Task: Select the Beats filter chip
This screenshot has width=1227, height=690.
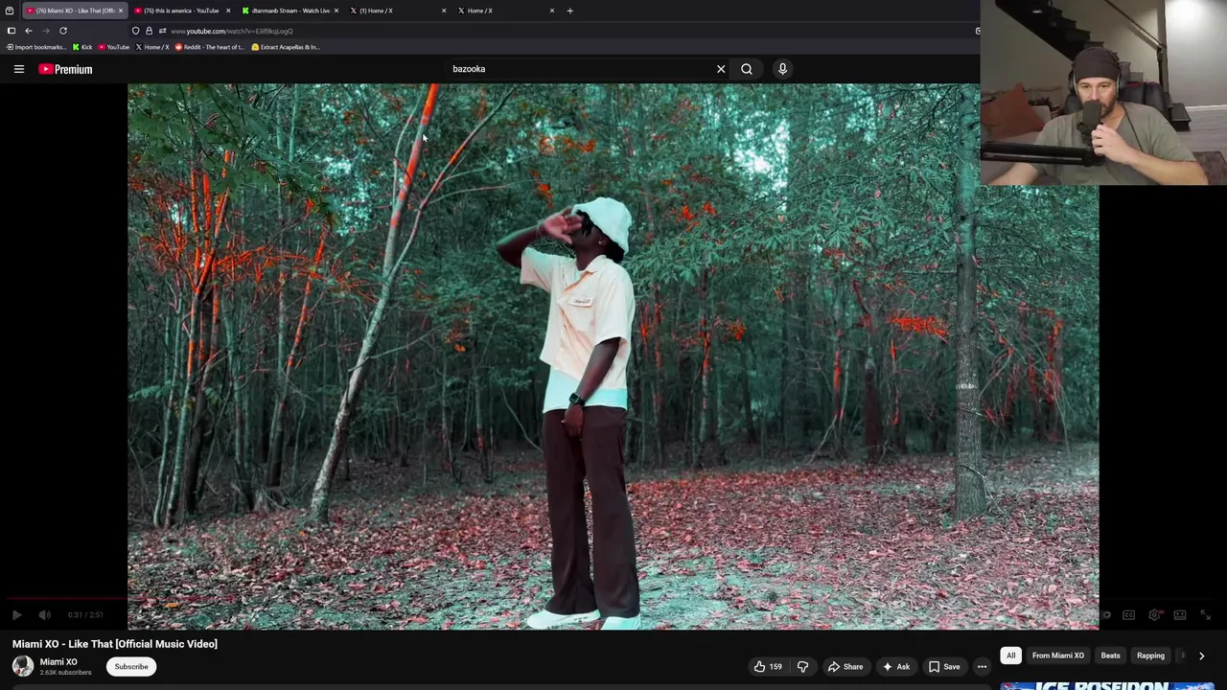Action: pyautogui.click(x=1110, y=655)
